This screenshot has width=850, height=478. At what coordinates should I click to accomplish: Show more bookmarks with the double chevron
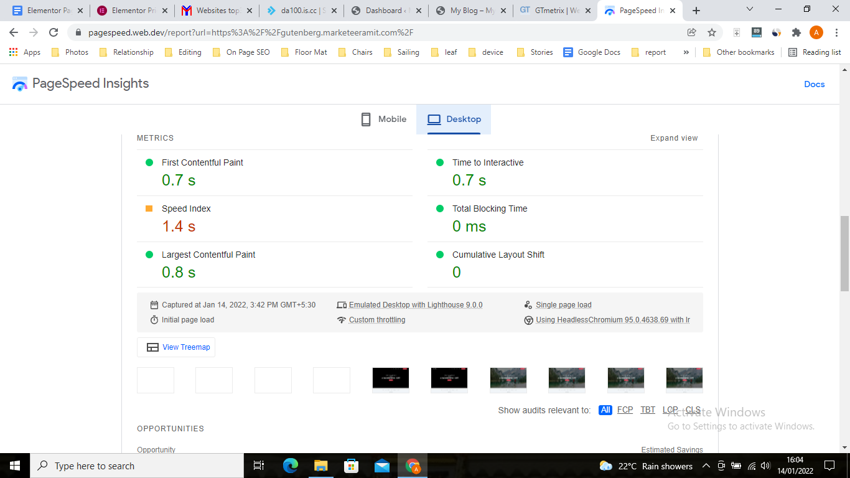(x=686, y=52)
